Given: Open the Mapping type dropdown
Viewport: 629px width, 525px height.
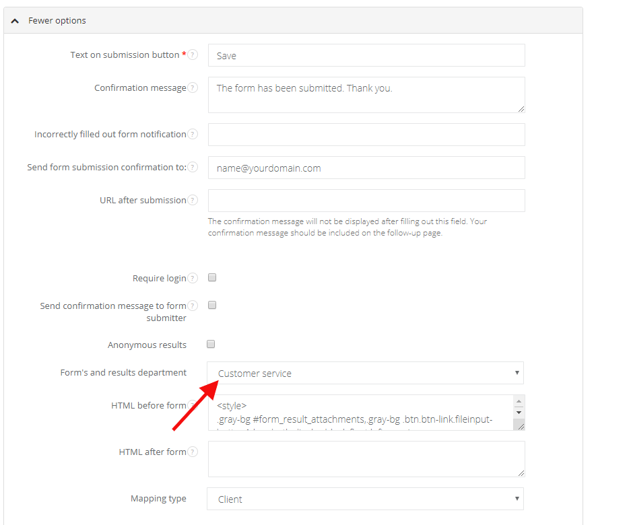Looking at the screenshot, I should [365, 499].
